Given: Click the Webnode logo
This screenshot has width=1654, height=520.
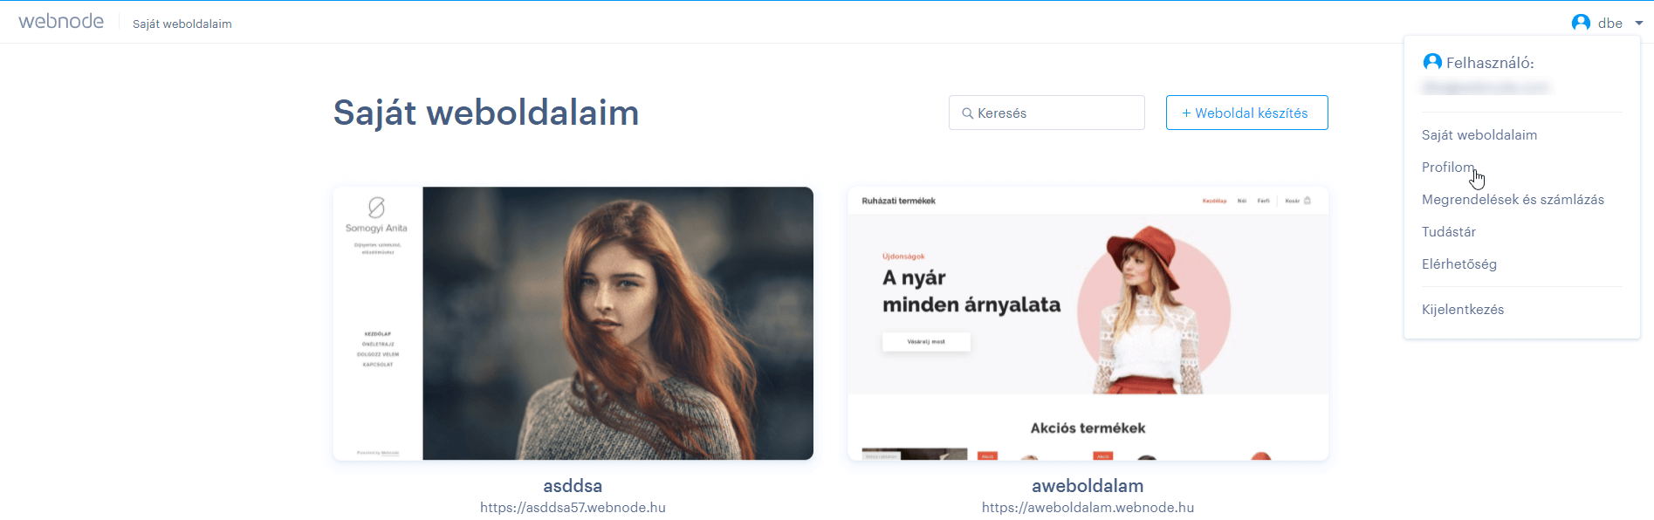Looking at the screenshot, I should (x=61, y=21).
